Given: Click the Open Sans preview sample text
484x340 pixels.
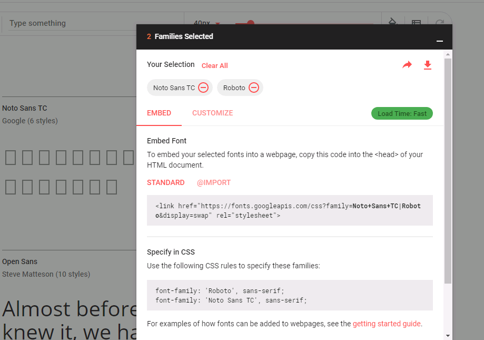Looking at the screenshot, I should (70, 319).
